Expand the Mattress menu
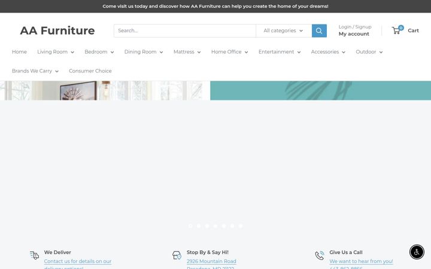Image resolution: width=431 pixels, height=269 pixels. [x=187, y=52]
